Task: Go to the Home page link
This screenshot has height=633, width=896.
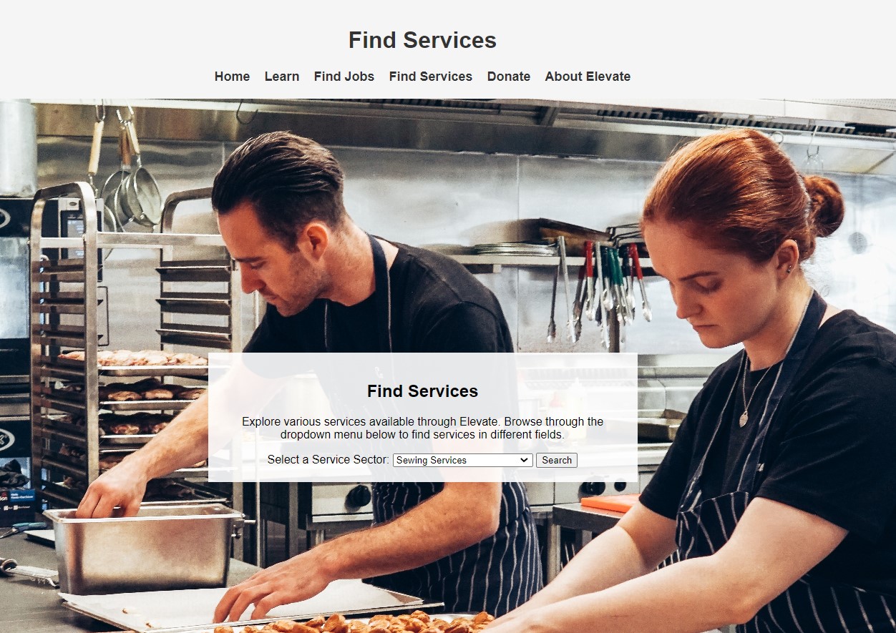Action: (232, 77)
